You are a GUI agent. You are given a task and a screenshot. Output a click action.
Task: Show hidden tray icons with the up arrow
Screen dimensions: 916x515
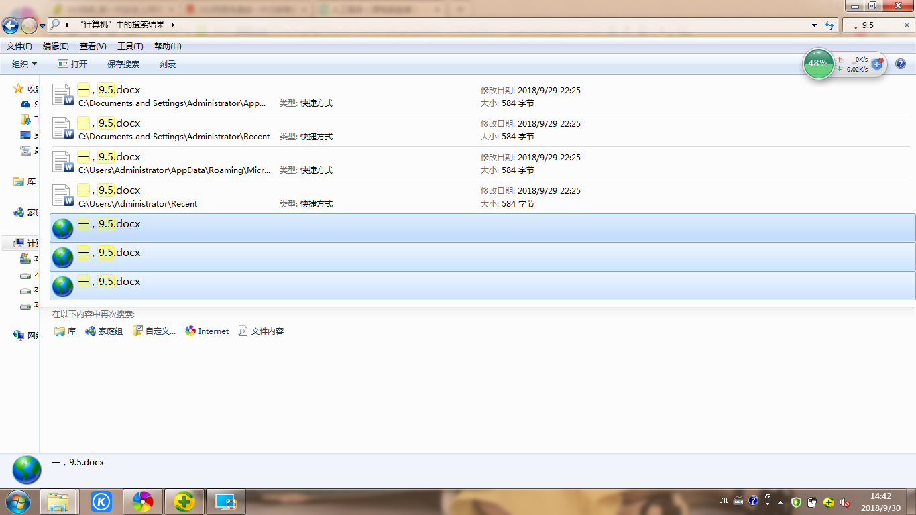781,502
